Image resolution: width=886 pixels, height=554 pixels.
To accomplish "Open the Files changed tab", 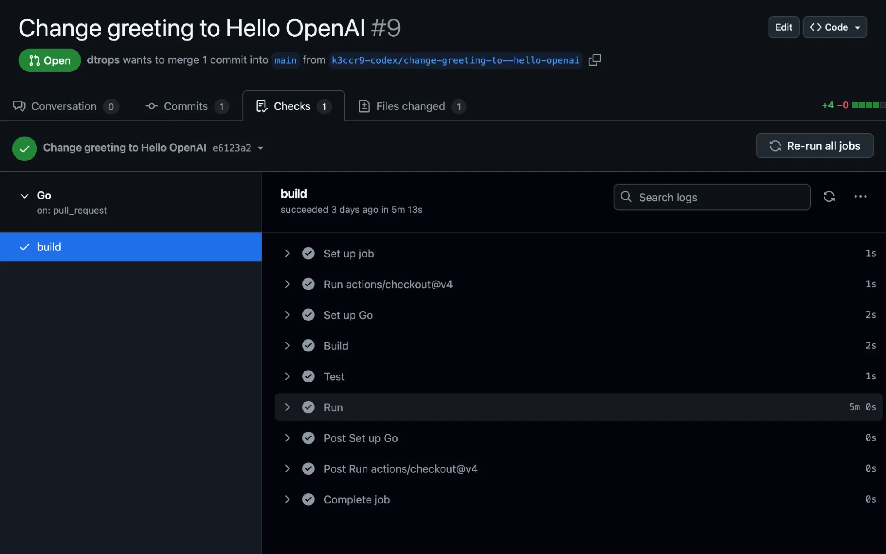I will (x=410, y=106).
